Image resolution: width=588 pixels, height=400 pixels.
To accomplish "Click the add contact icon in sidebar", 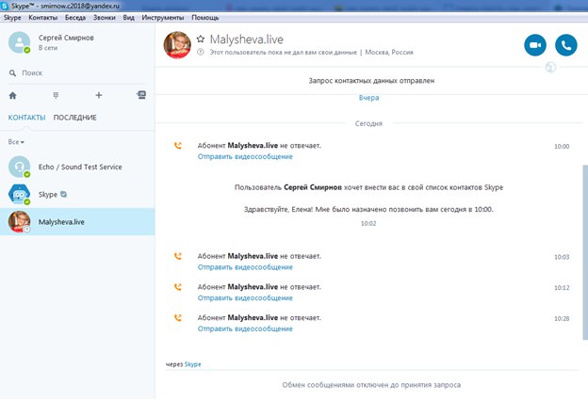I will coord(140,95).
